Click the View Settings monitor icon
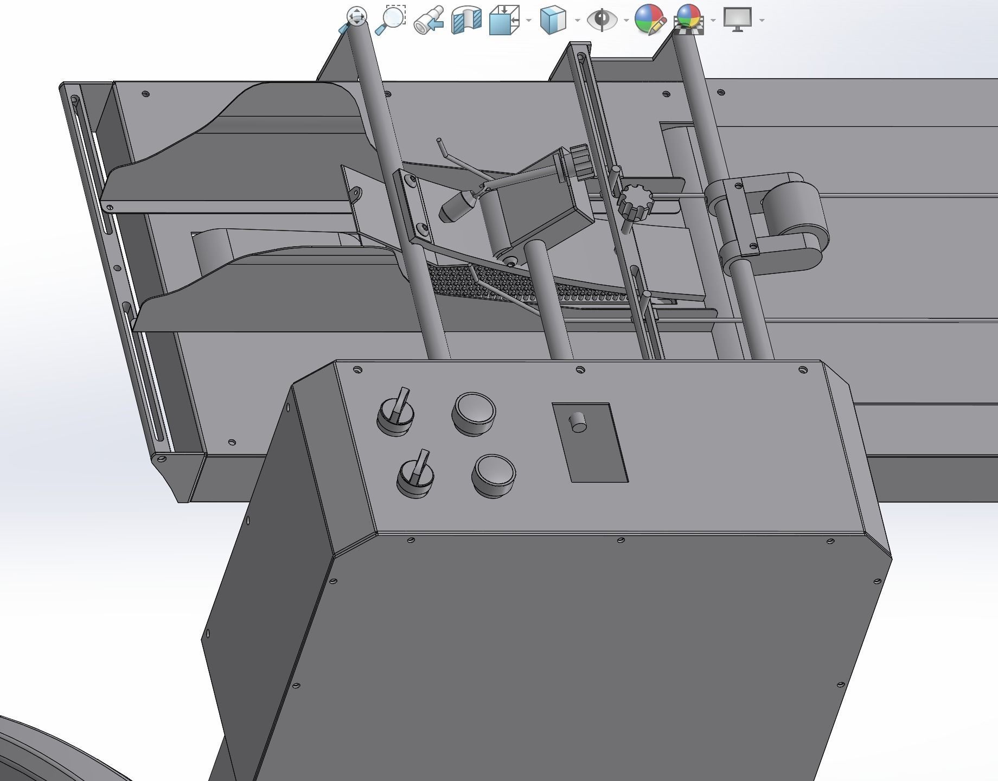 pos(738,20)
